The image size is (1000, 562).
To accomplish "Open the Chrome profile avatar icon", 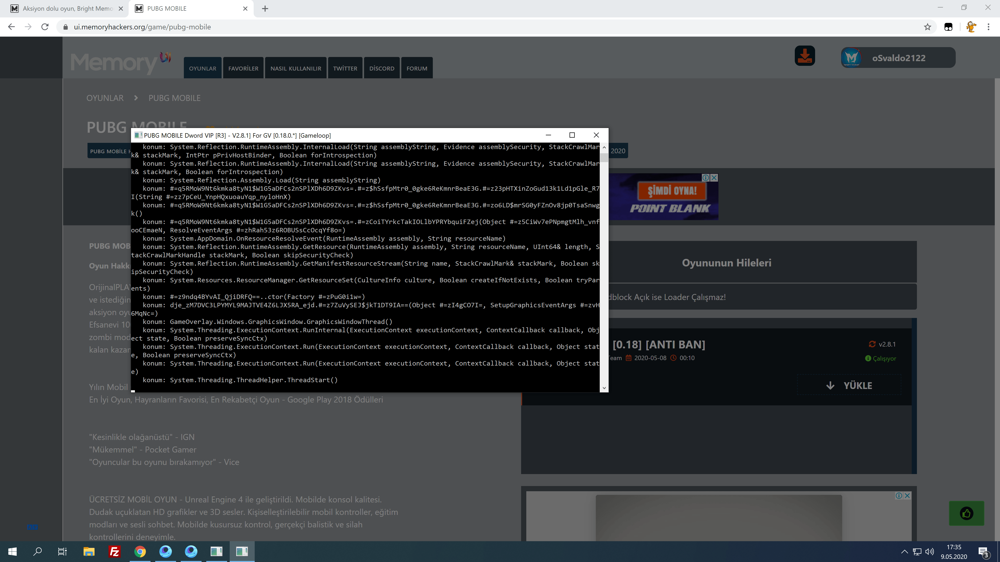I will click(971, 27).
